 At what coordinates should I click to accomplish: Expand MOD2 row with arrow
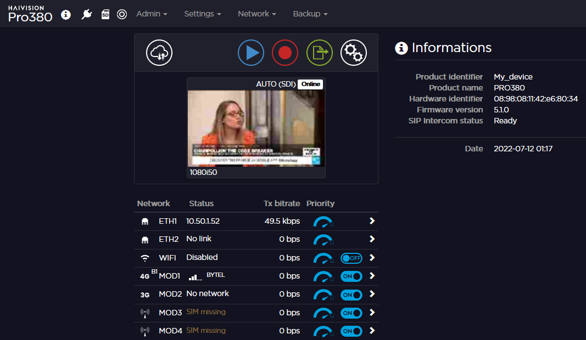pyautogui.click(x=372, y=294)
